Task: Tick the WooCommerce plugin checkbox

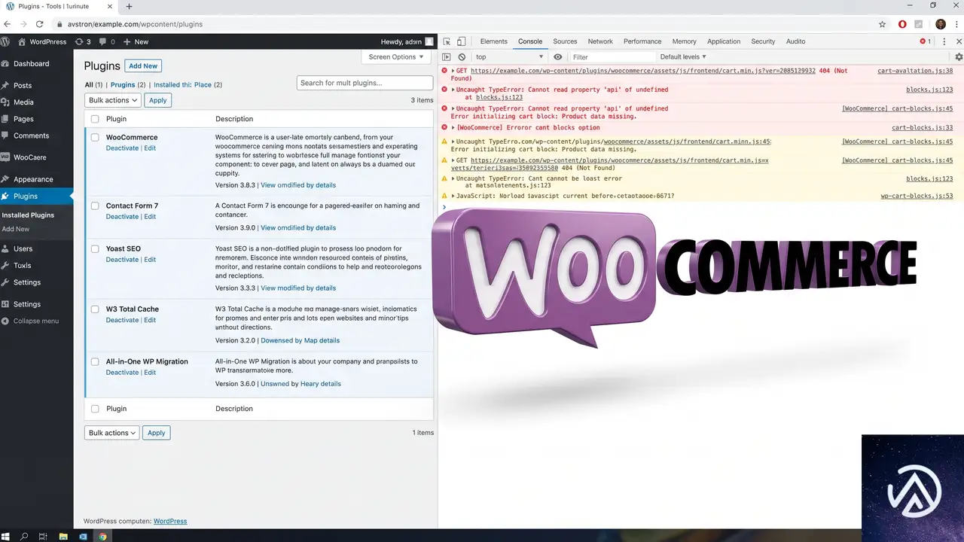Action: (x=95, y=138)
